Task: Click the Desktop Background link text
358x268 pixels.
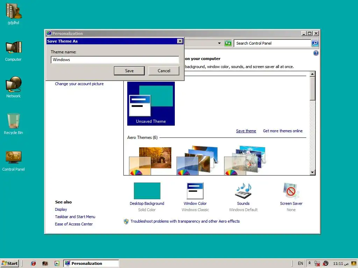Action: tap(147, 203)
